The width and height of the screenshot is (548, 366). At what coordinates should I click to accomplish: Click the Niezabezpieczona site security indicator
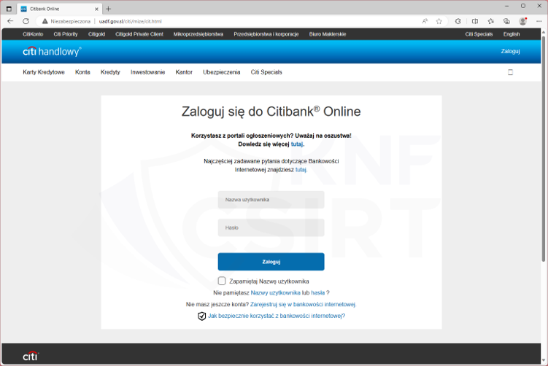point(66,21)
